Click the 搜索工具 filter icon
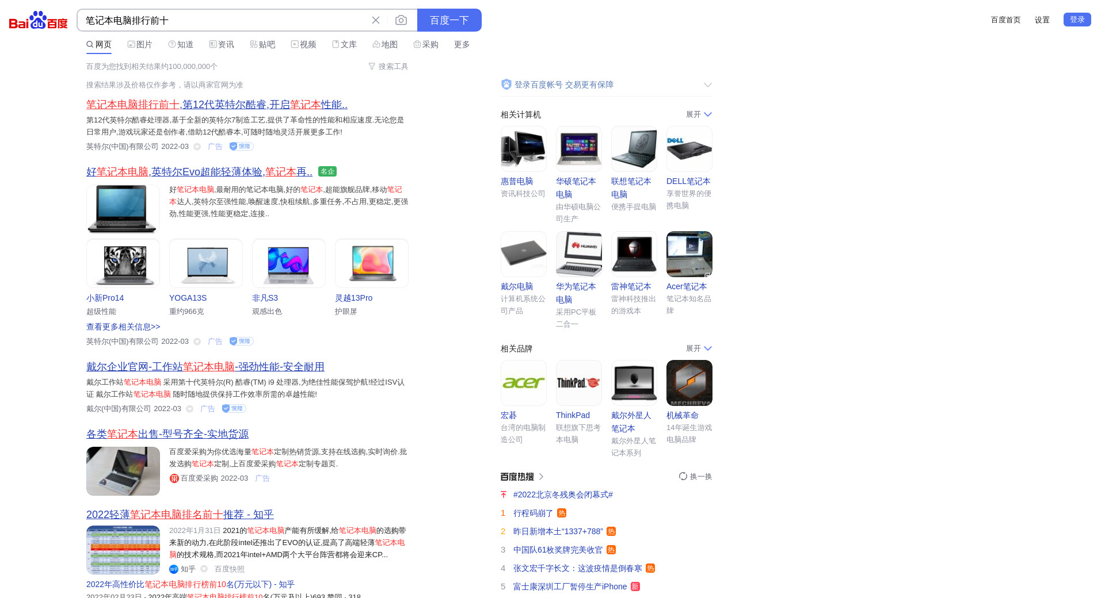The height and width of the screenshot is (598, 1105). tap(372, 67)
